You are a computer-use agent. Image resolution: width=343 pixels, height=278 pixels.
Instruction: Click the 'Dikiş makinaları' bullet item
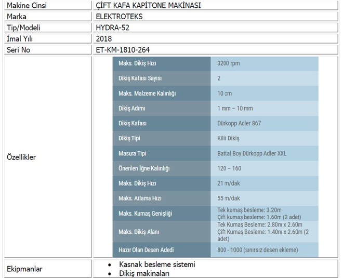[144, 273]
